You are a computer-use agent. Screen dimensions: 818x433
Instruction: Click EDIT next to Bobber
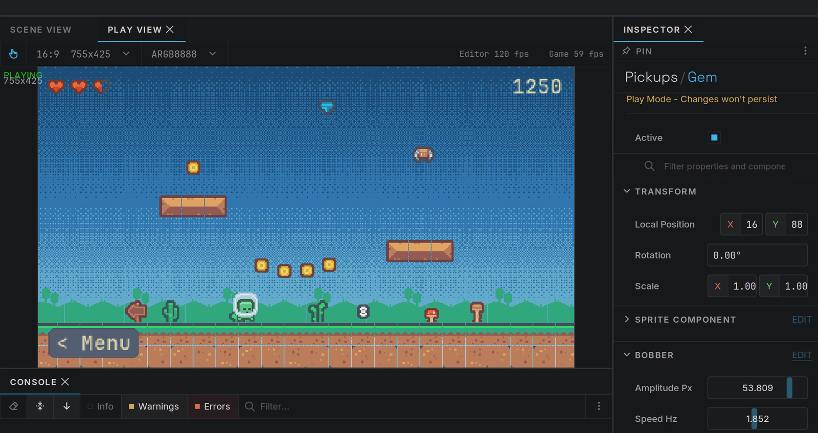click(802, 355)
